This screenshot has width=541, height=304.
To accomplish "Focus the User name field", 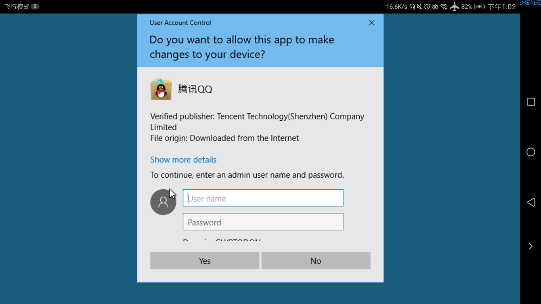I will 263,198.
